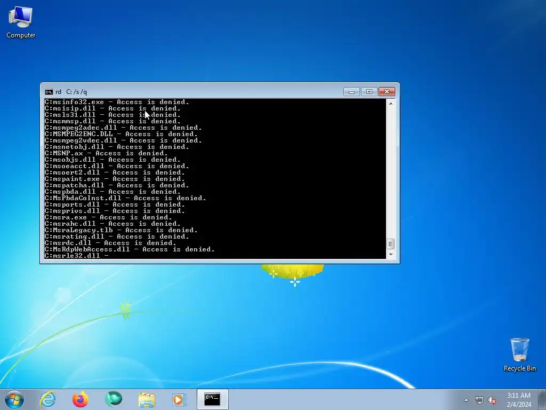Click the line C:msmpeg2vdec.dll - Access is denied
This screenshot has height=410, width=546.
[123, 140]
